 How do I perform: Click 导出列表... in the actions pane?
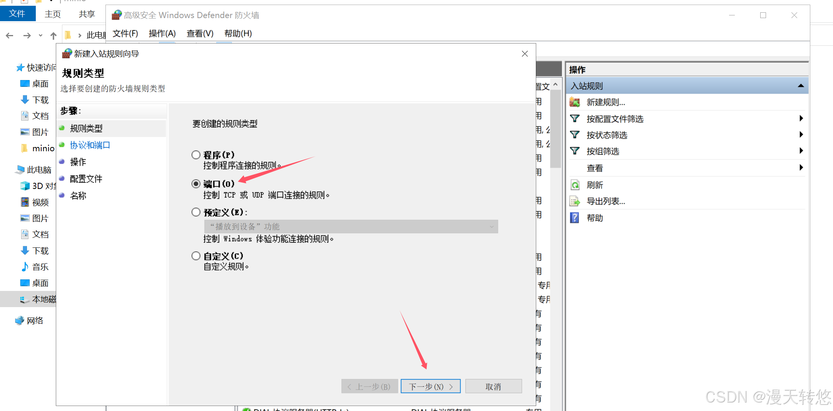[x=606, y=201]
